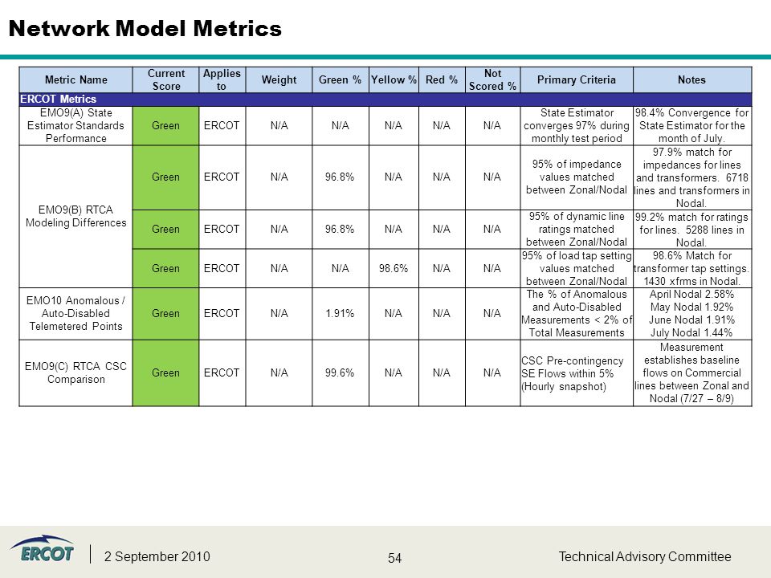Select '95% of dynamic line ratings matched' cell
Viewport: 771px width, 578px height.
pos(577,229)
